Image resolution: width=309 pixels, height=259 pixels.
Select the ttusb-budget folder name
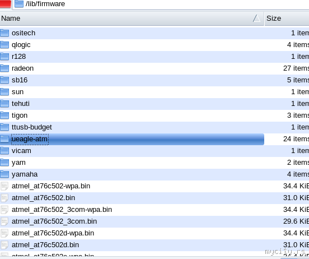coord(32,127)
